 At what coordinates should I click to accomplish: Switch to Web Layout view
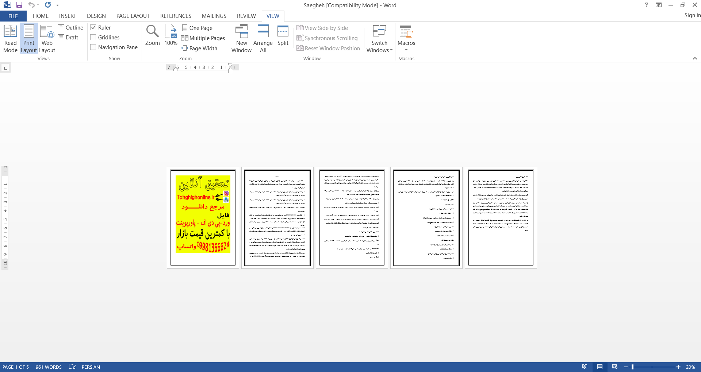pyautogui.click(x=47, y=39)
